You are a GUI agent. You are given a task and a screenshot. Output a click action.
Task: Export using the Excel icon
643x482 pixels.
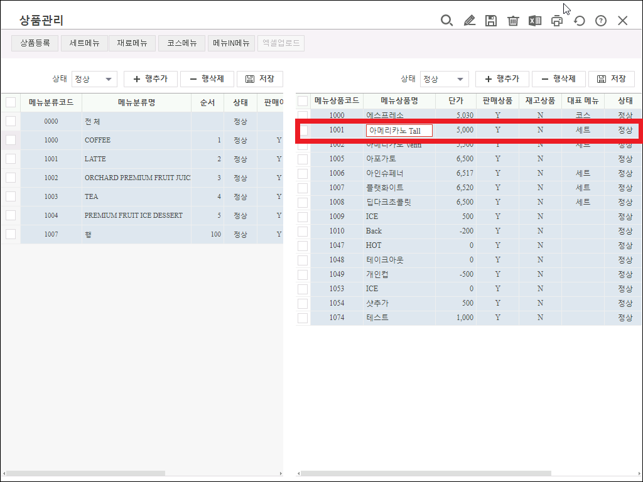coord(535,21)
